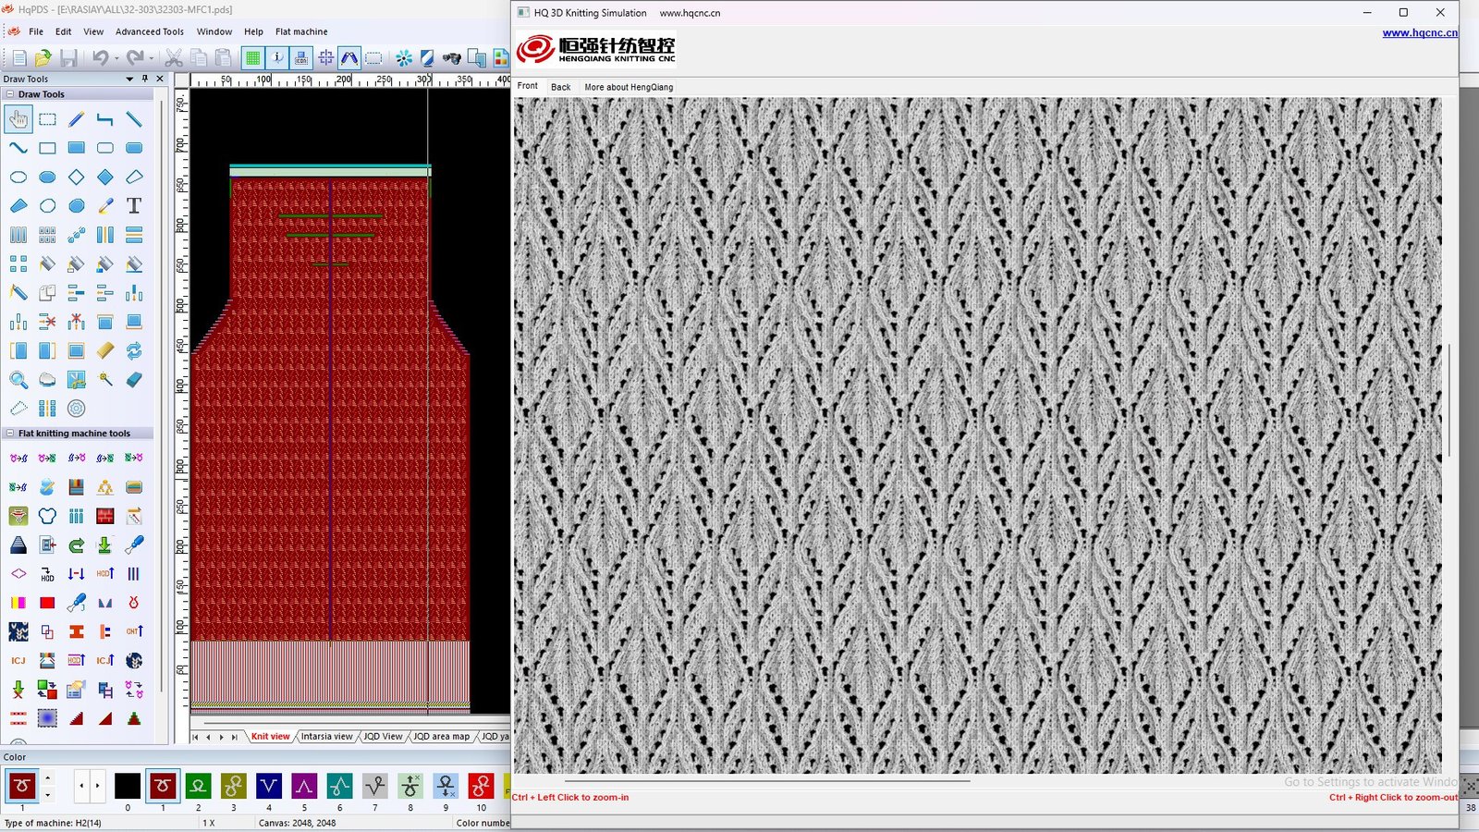The height and width of the screenshot is (832, 1479).
Task: Click the eraser tool in Draw Tools
Action: [134, 379]
